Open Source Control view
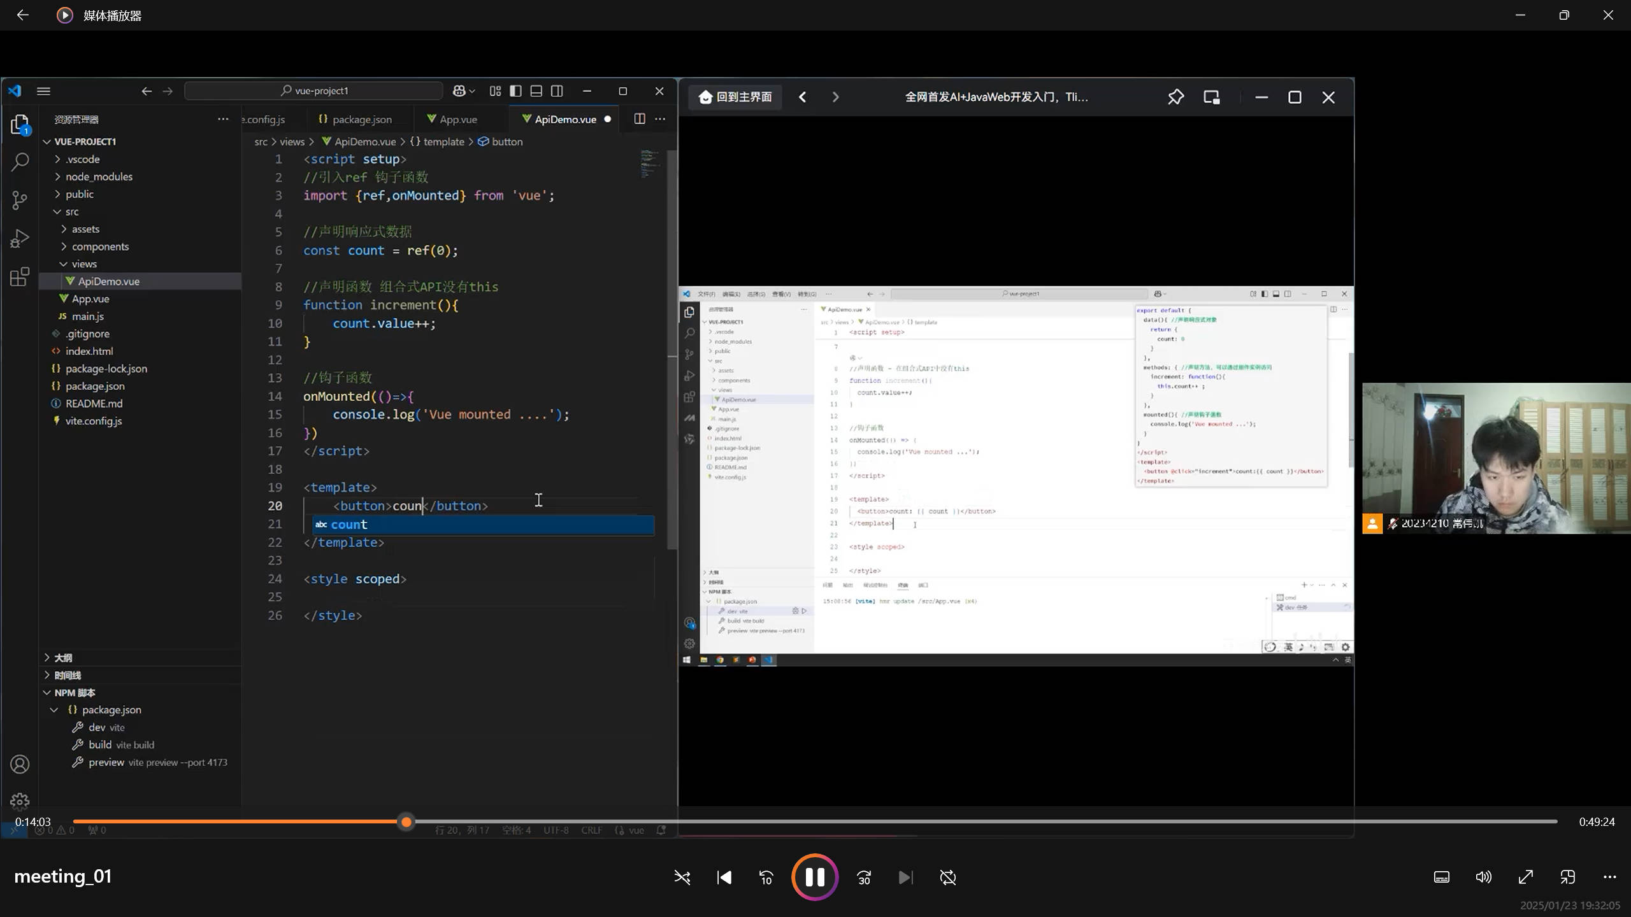This screenshot has height=917, width=1631. 20,201
